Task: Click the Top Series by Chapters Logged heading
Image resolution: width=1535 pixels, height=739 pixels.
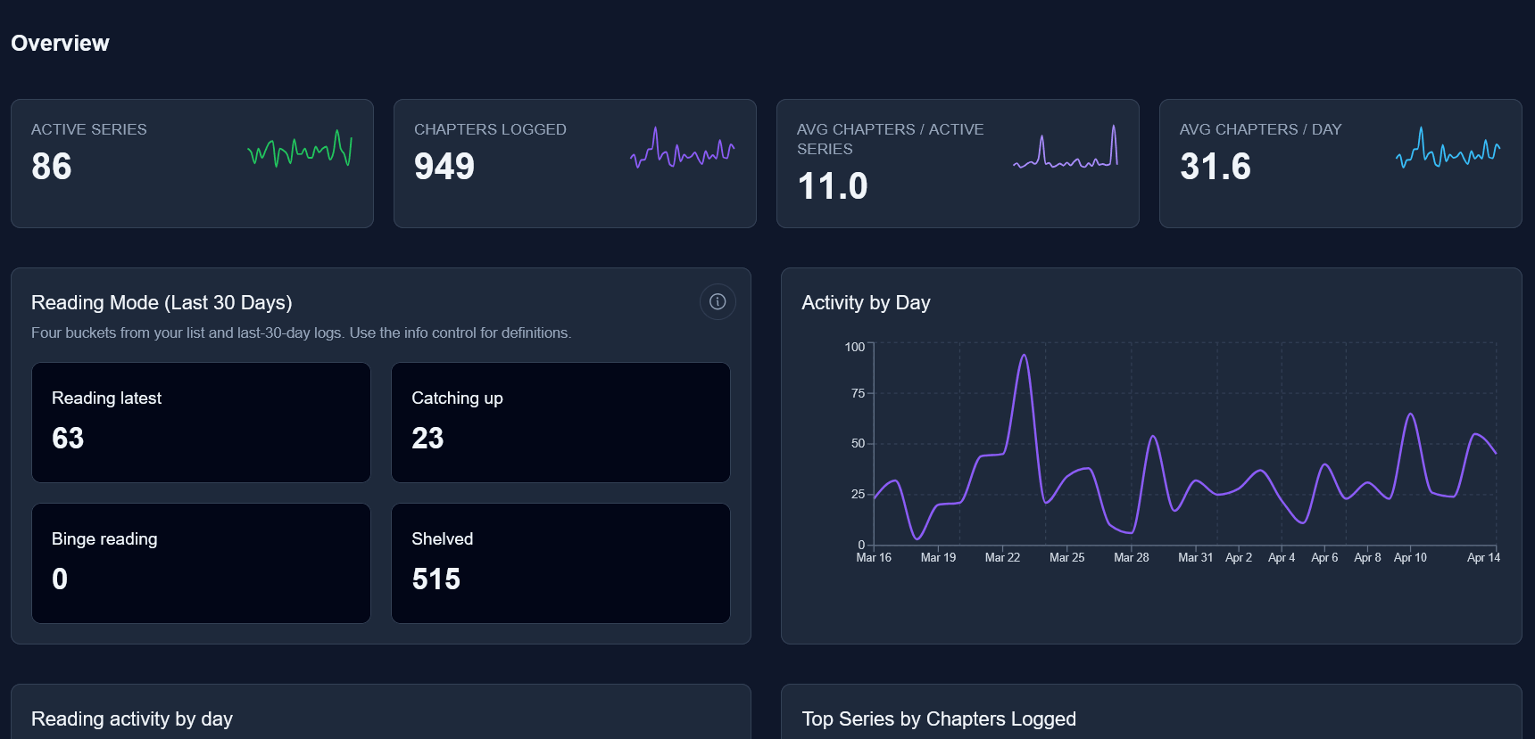Action: tap(939, 719)
